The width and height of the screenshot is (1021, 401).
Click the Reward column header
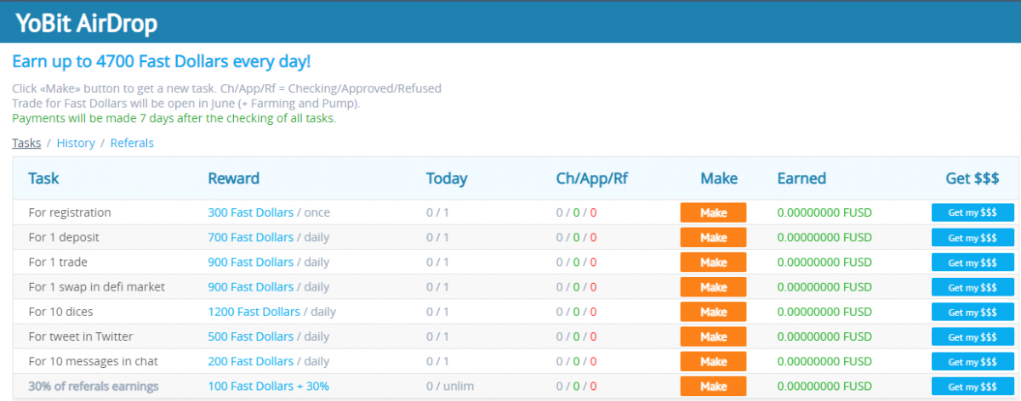click(233, 178)
